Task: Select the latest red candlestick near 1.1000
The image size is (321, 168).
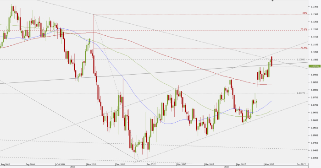Action: click(271, 61)
